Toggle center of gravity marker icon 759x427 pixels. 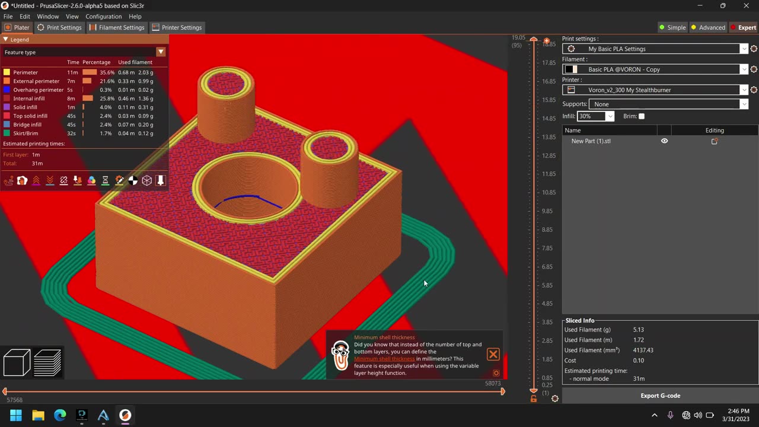(x=133, y=181)
